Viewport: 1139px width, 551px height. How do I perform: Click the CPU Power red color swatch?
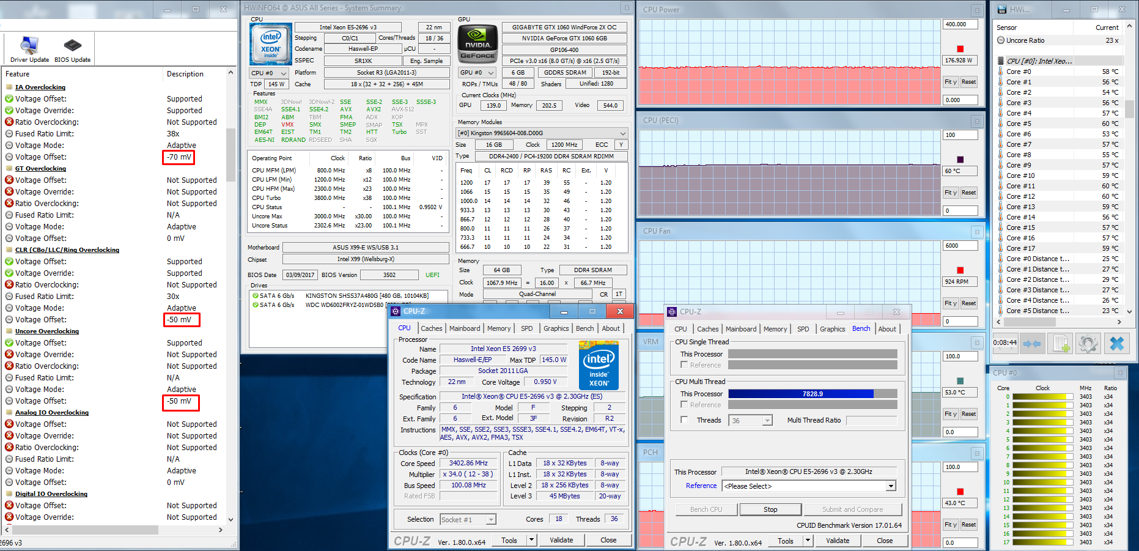960,49
